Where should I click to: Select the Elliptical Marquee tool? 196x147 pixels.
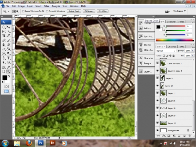click(4, 27)
